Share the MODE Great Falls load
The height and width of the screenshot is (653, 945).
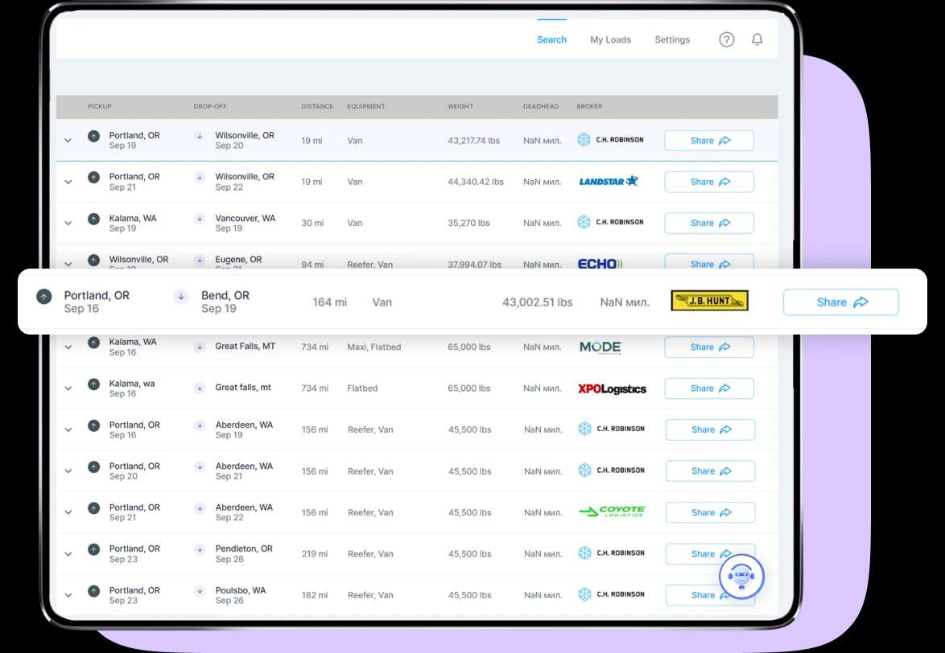pos(709,347)
